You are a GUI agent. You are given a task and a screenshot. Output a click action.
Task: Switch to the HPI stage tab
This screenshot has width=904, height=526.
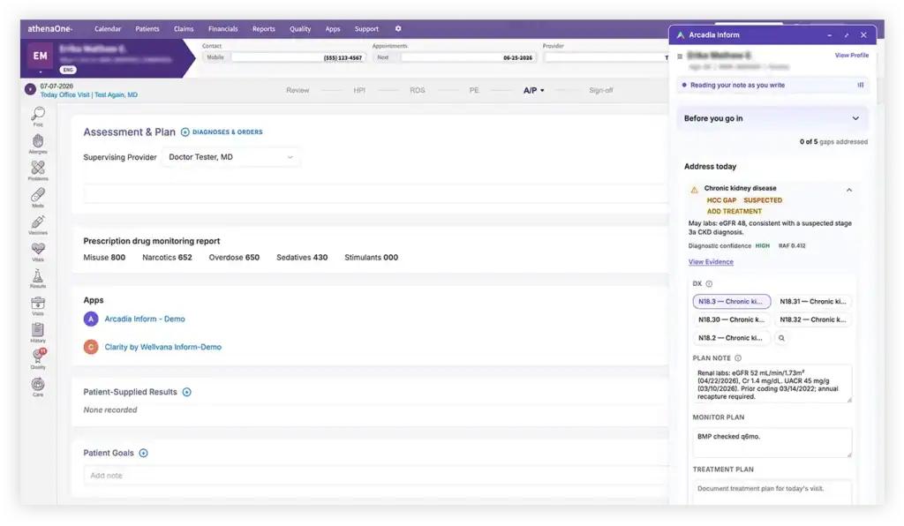pyautogui.click(x=359, y=90)
